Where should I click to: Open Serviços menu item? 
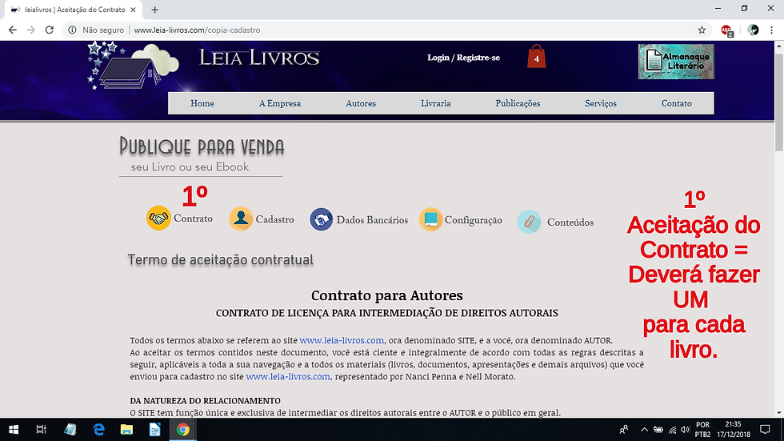601,103
